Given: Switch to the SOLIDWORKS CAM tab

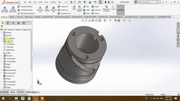Looking at the screenshot, I should pos(163,17).
